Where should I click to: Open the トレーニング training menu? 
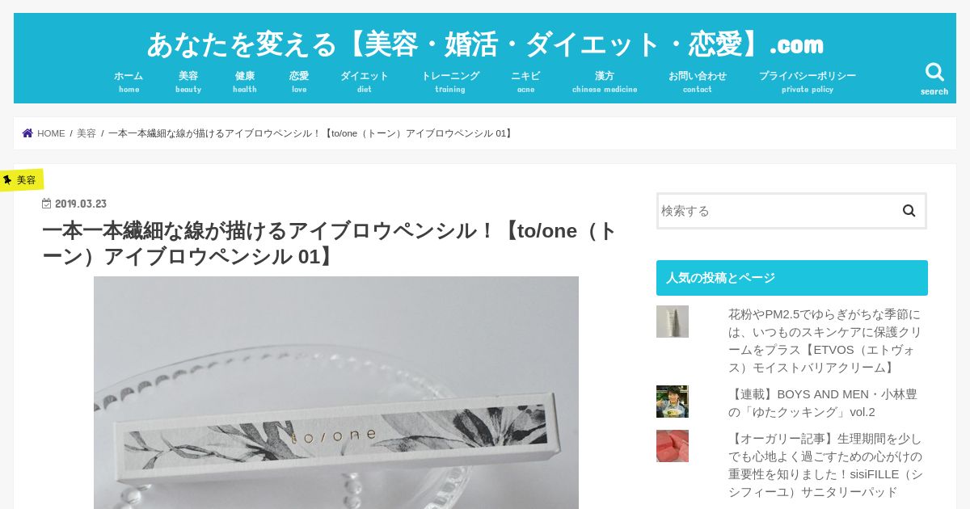pyautogui.click(x=450, y=82)
